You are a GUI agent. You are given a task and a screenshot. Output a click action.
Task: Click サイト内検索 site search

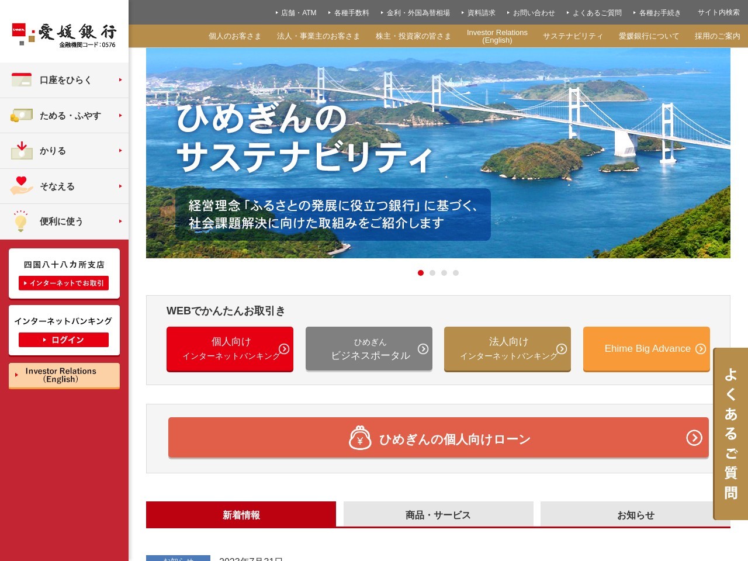click(x=718, y=12)
